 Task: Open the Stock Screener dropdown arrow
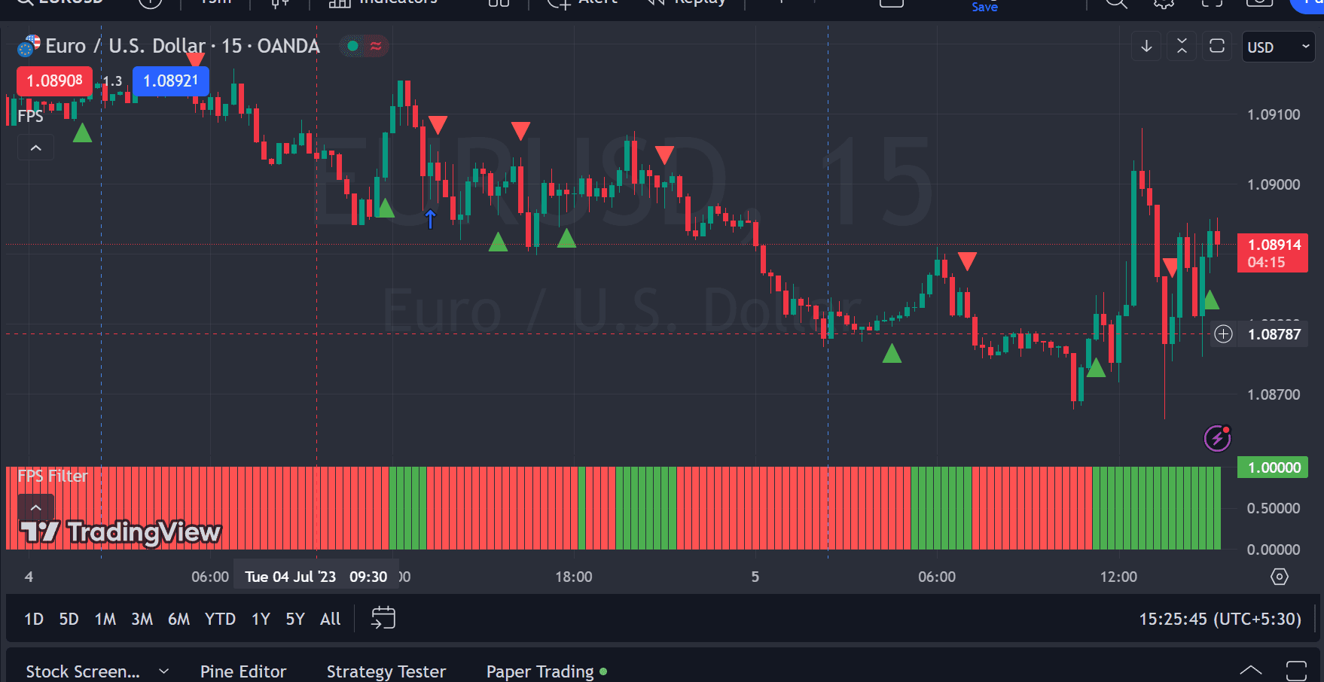click(x=163, y=671)
